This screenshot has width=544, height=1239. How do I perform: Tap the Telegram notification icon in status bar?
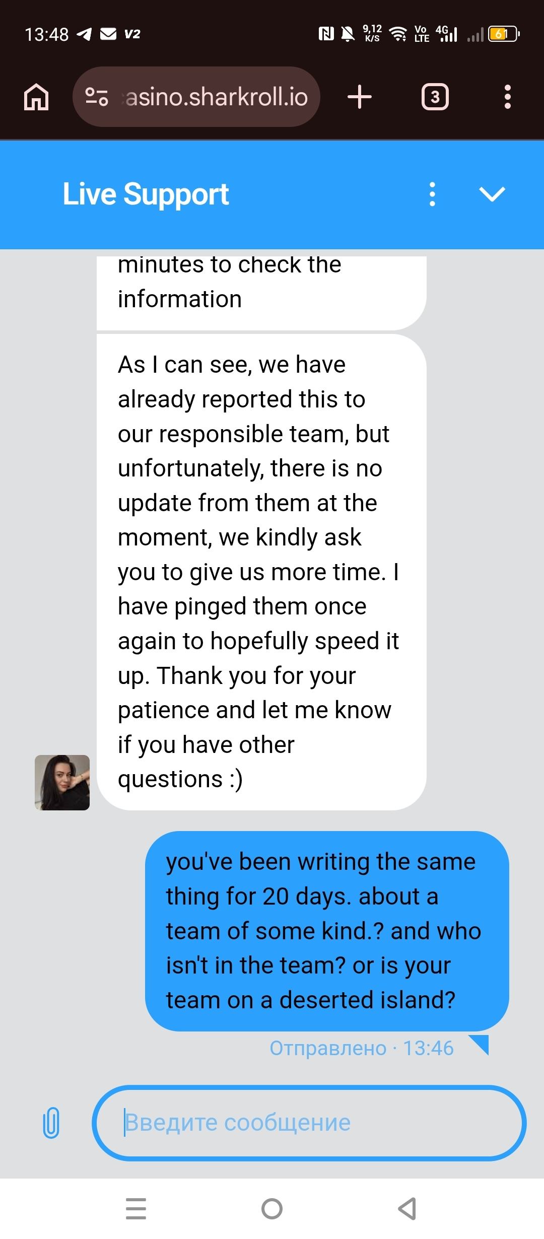[x=84, y=34]
